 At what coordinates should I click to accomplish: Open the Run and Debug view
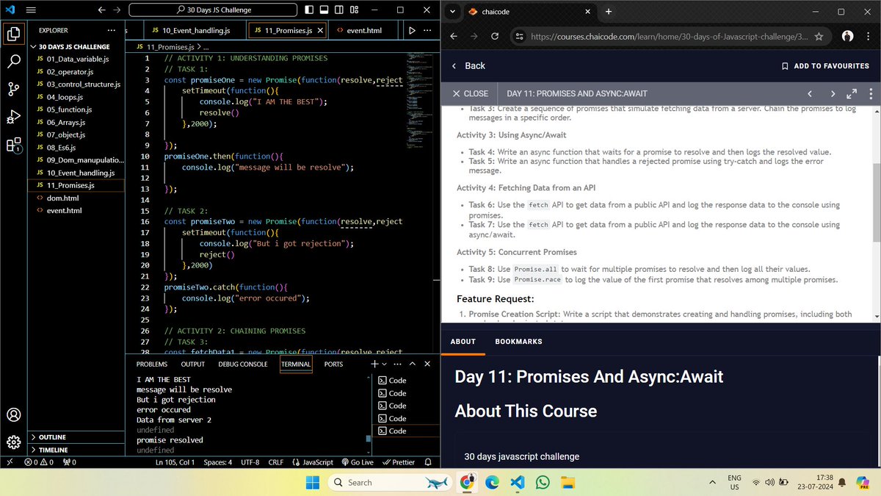(13, 117)
